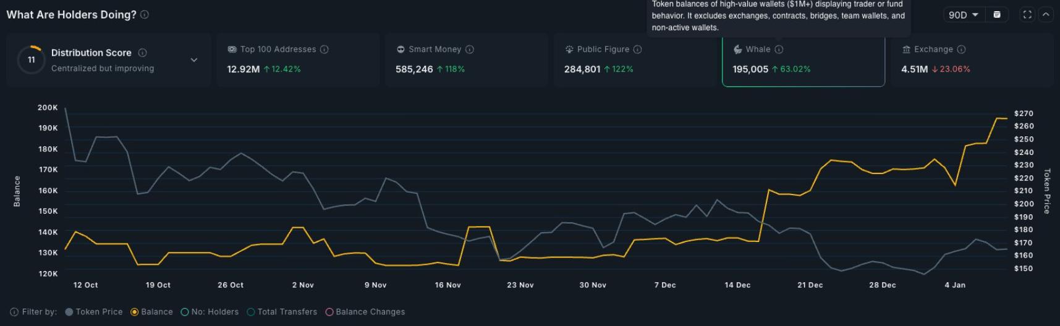1060x326 pixels.
Task: Click the '4.51M' Exchange value
Action: (x=915, y=69)
